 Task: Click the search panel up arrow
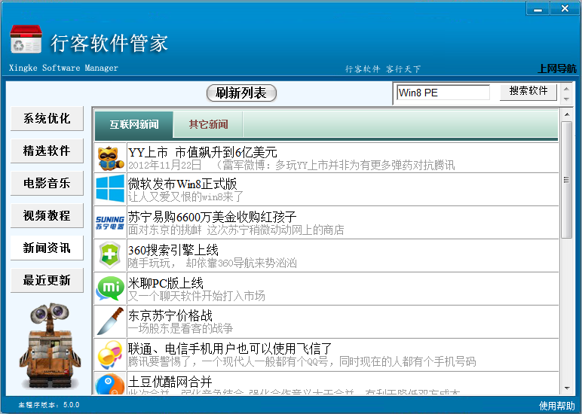pos(566,89)
